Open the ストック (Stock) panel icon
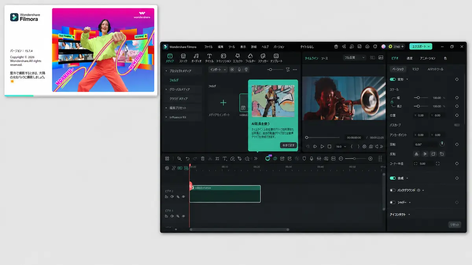472x265 pixels. click(183, 58)
